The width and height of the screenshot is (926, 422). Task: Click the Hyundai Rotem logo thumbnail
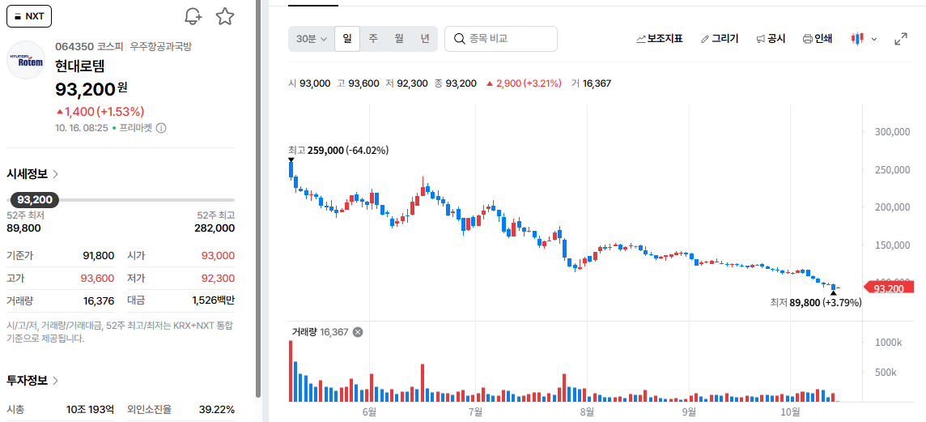coord(25,60)
